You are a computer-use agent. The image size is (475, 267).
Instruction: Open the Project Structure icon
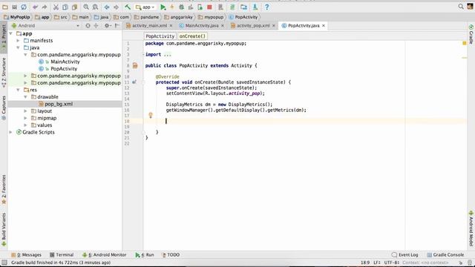244,7
